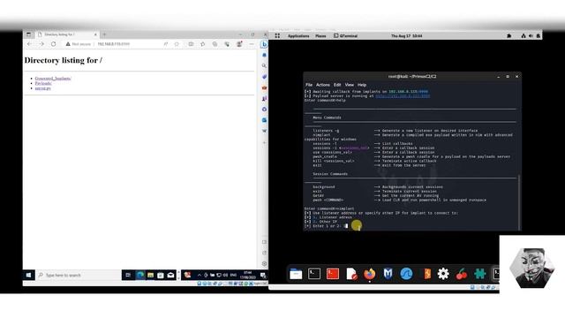The image size is (565, 318).
Task: Click the Edge sidebar search icon
Action: point(264,66)
